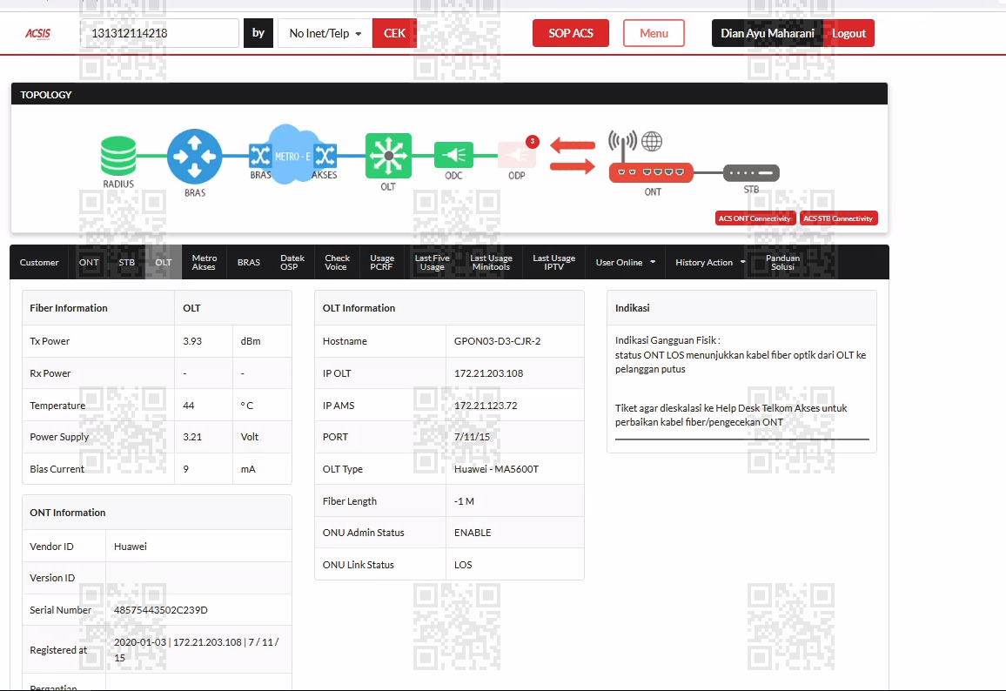Click the AKSES switch icon
Image resolution: width=1006 pixels, height=691 pixels.
(x=325, y=155)
